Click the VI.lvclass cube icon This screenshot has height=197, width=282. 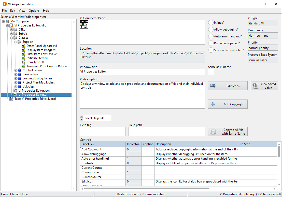click(x=20, y=87)
